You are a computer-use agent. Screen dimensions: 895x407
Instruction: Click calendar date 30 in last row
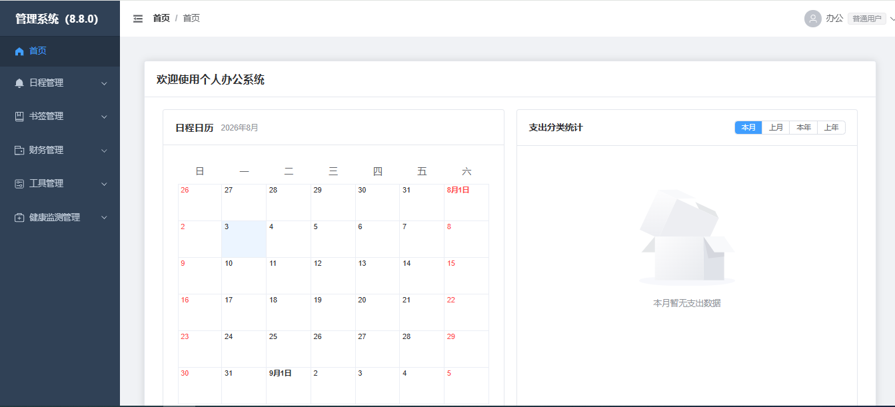click(x=200, y=386)
